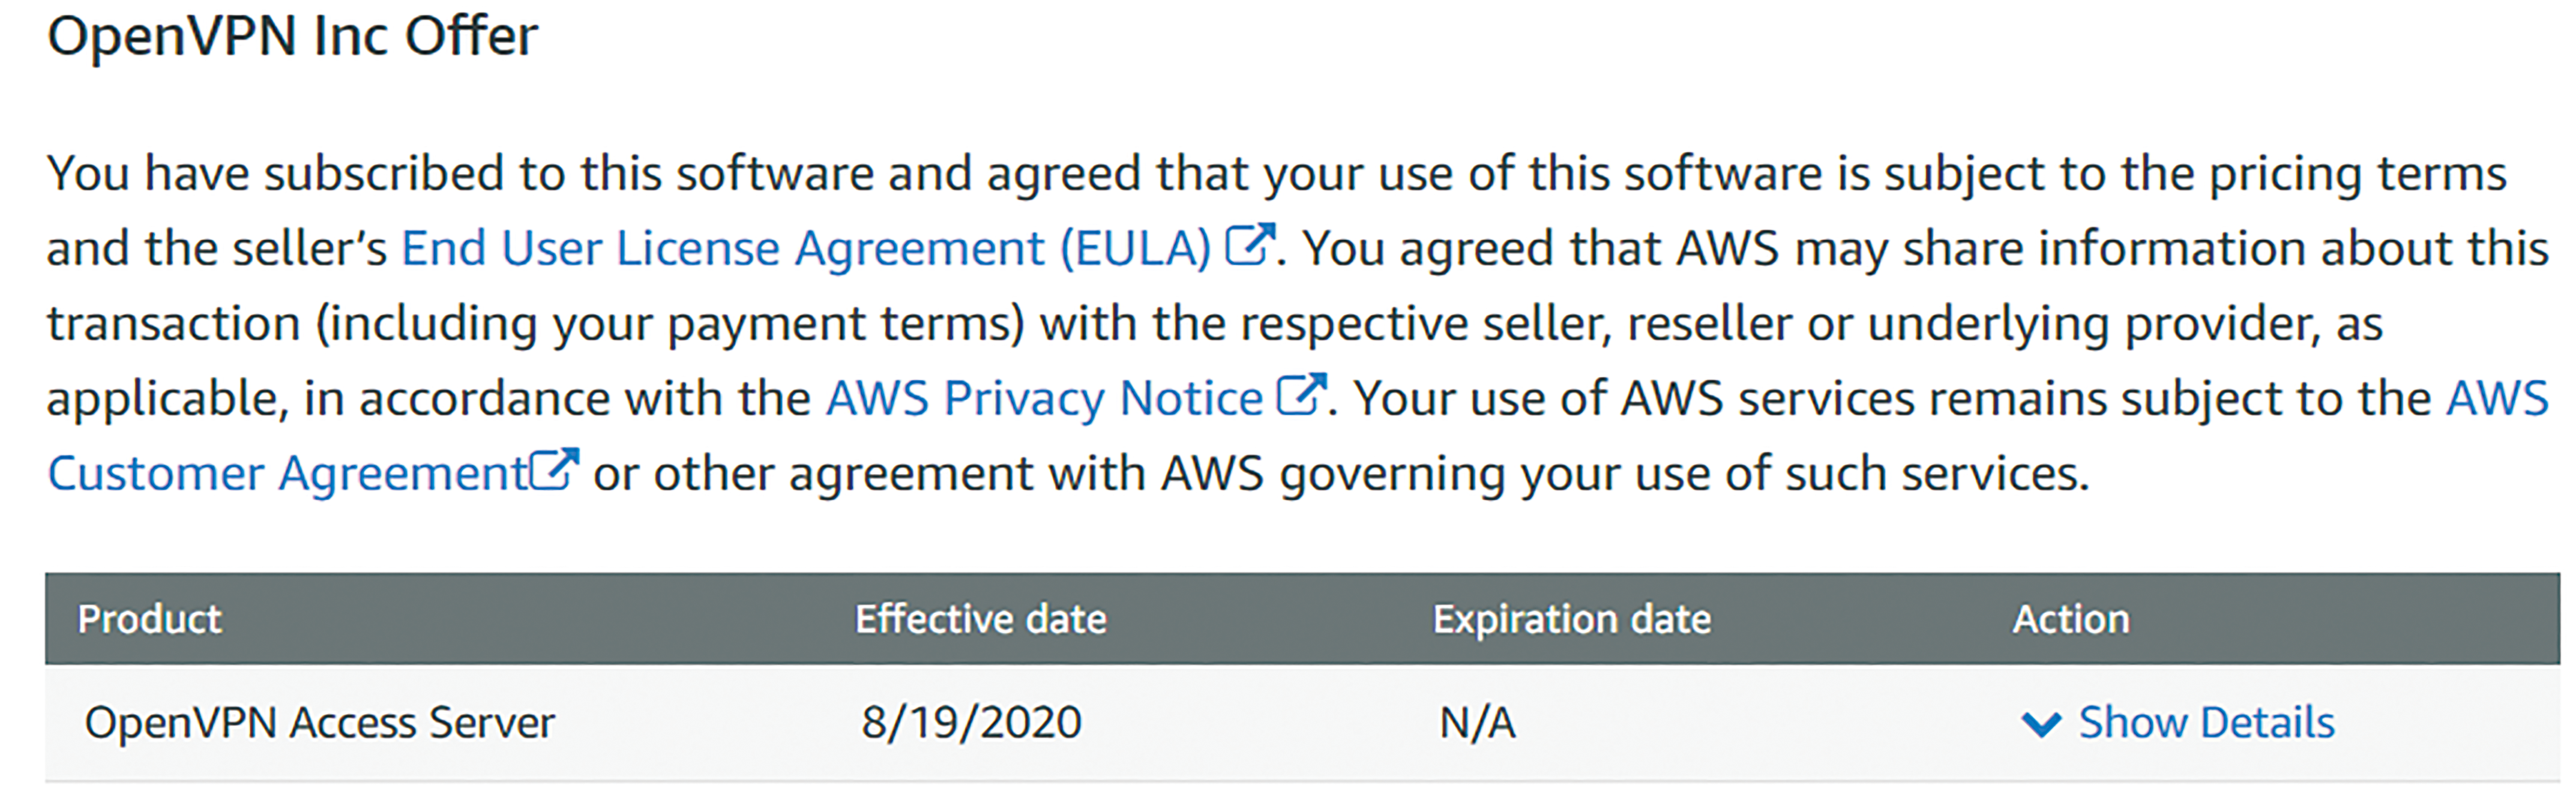The image size is (2576, 800).
Task: Select the Effective date column header
Action: click(x=981, y=620)
